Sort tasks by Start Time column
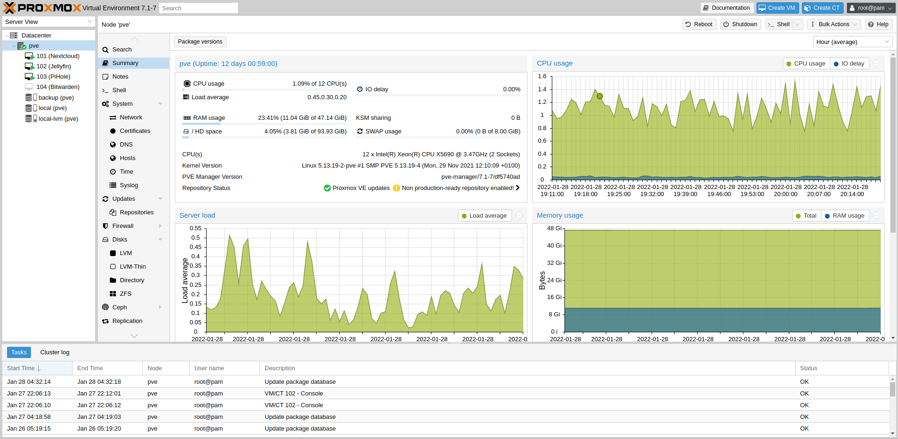Screen dimensions: 898x439 [37, 368]
